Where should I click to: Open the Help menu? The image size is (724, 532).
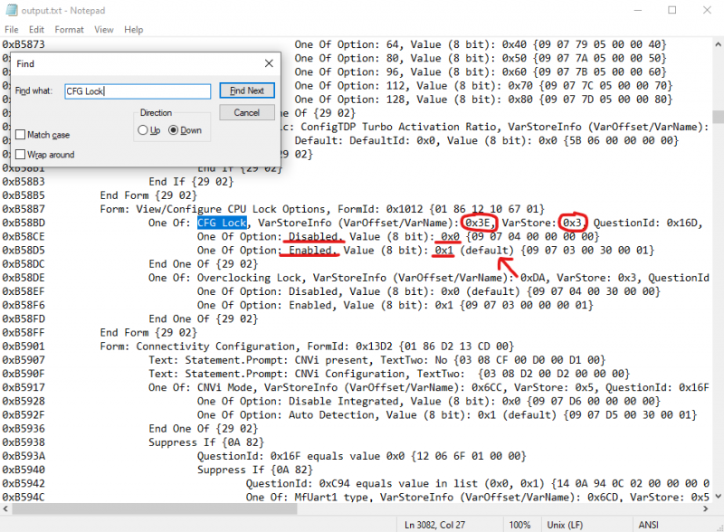tap(134, 29)
